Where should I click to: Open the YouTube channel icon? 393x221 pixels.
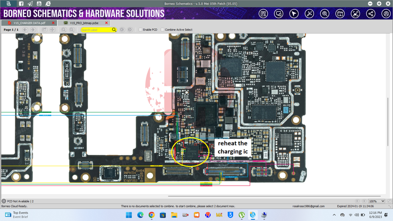[39, 4]
